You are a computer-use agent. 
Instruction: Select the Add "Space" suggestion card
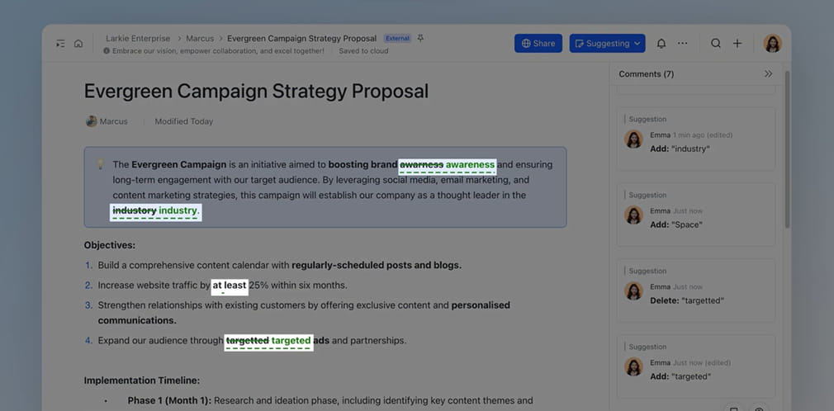pos(695,215)
